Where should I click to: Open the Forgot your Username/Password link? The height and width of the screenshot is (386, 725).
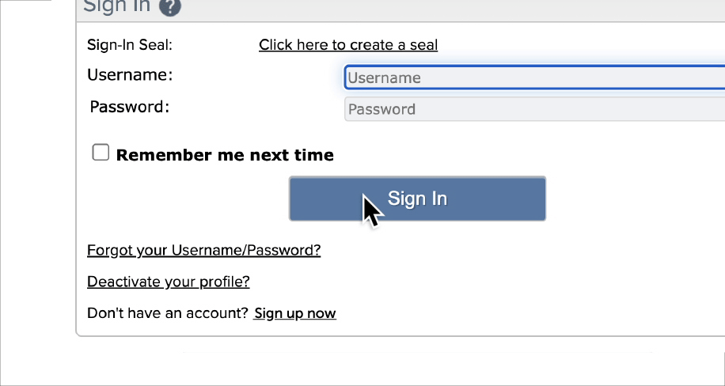point(204,250)
